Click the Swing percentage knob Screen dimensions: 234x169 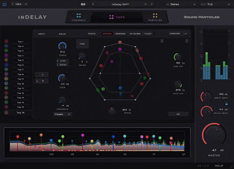pyautogui.click(x=82, y=56)
